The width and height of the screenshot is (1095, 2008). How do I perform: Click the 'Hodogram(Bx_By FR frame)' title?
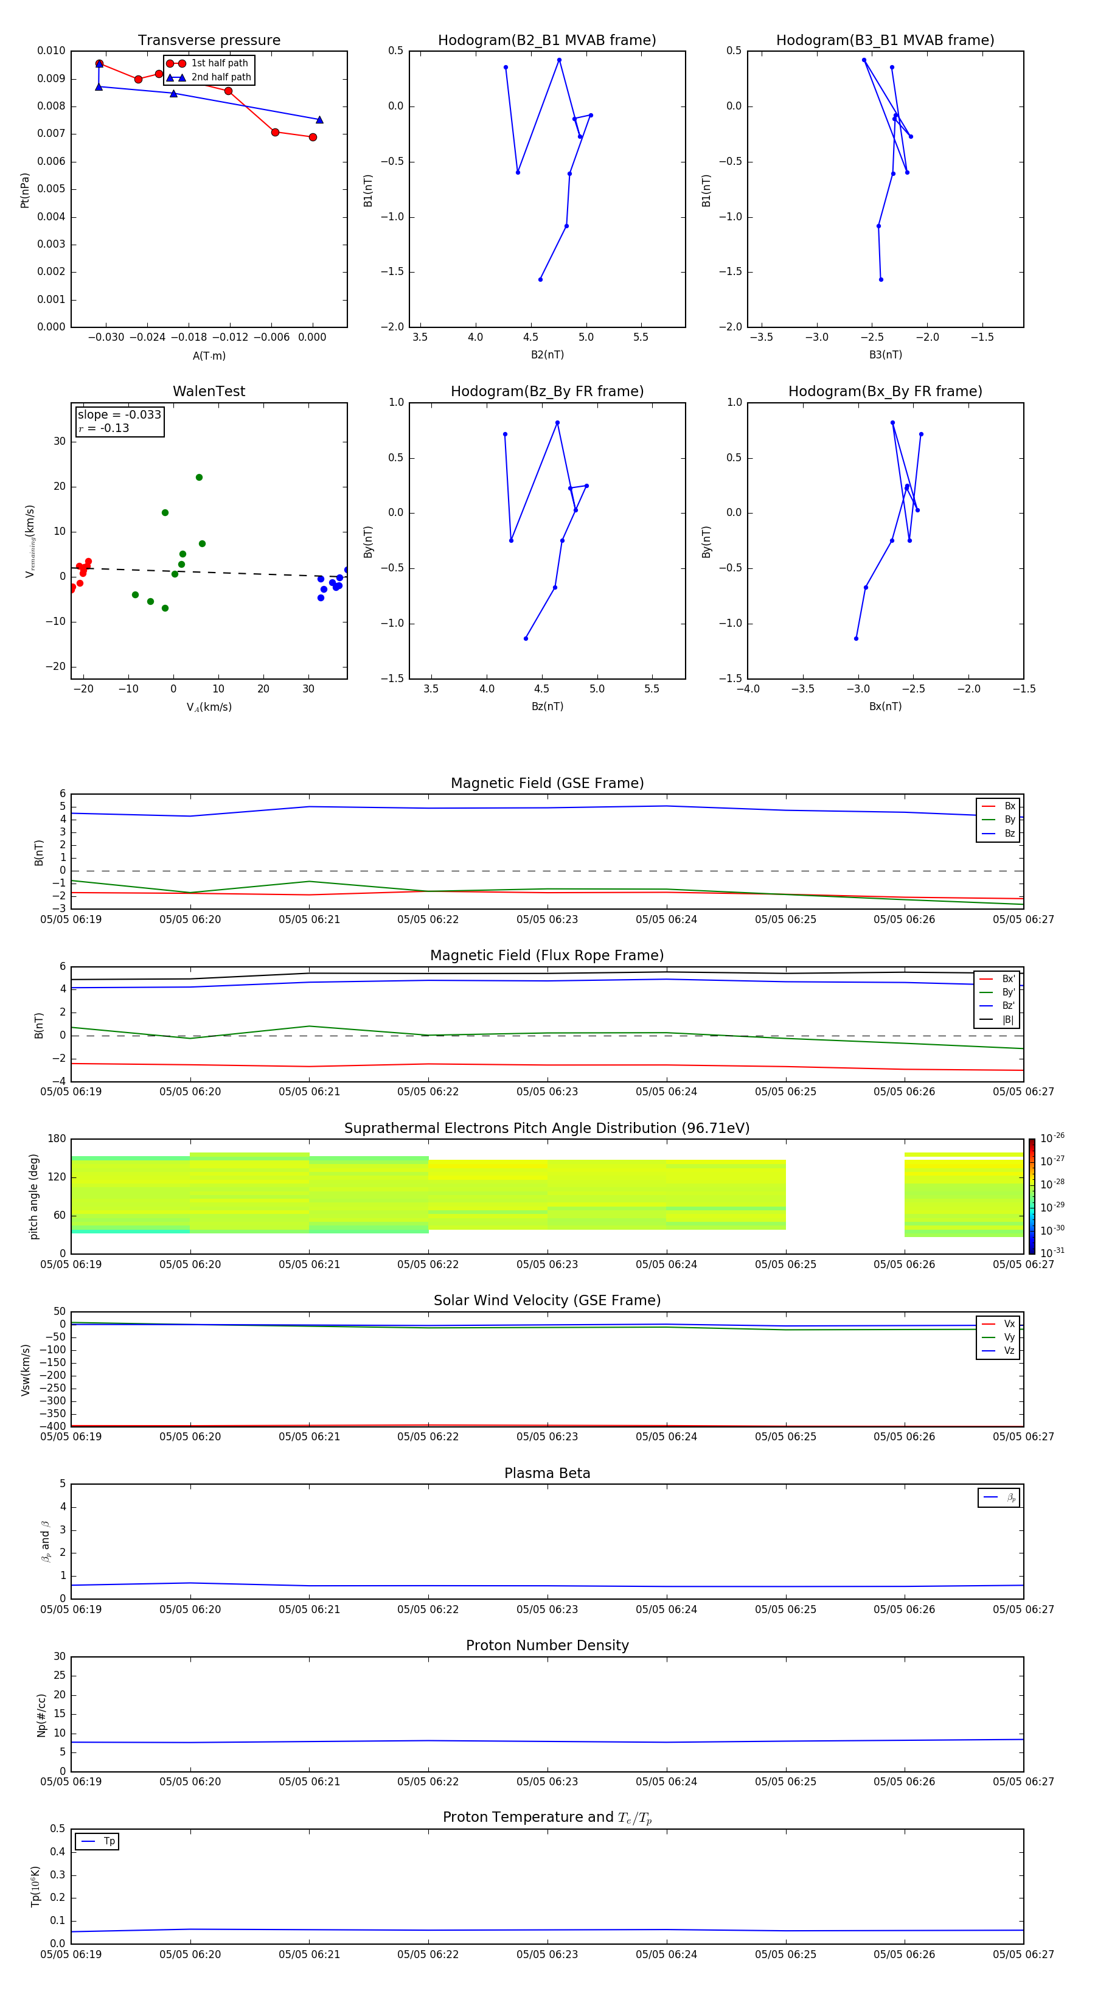pyautogui.click(x=885, y=391)
